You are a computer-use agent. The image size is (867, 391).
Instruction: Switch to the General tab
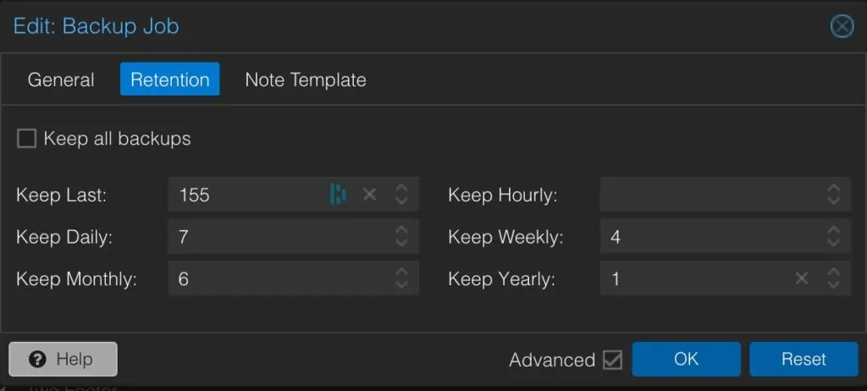point(61,80)
